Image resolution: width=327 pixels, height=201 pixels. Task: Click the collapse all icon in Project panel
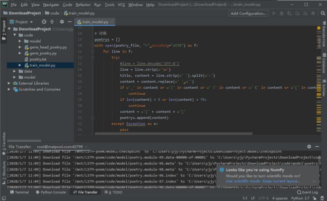click(52, 22)
